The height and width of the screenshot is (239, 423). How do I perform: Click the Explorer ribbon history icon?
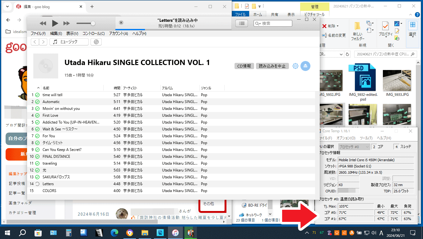point(397,38)
